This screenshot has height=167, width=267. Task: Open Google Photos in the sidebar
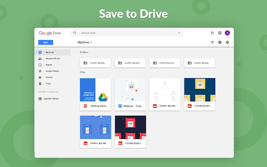[x=53, y=71]
